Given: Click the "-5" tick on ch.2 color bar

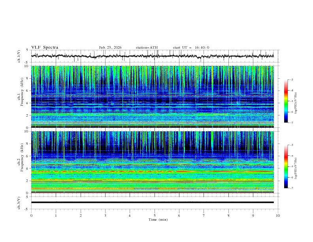Looking at the screenshot, I should point(292,166).
